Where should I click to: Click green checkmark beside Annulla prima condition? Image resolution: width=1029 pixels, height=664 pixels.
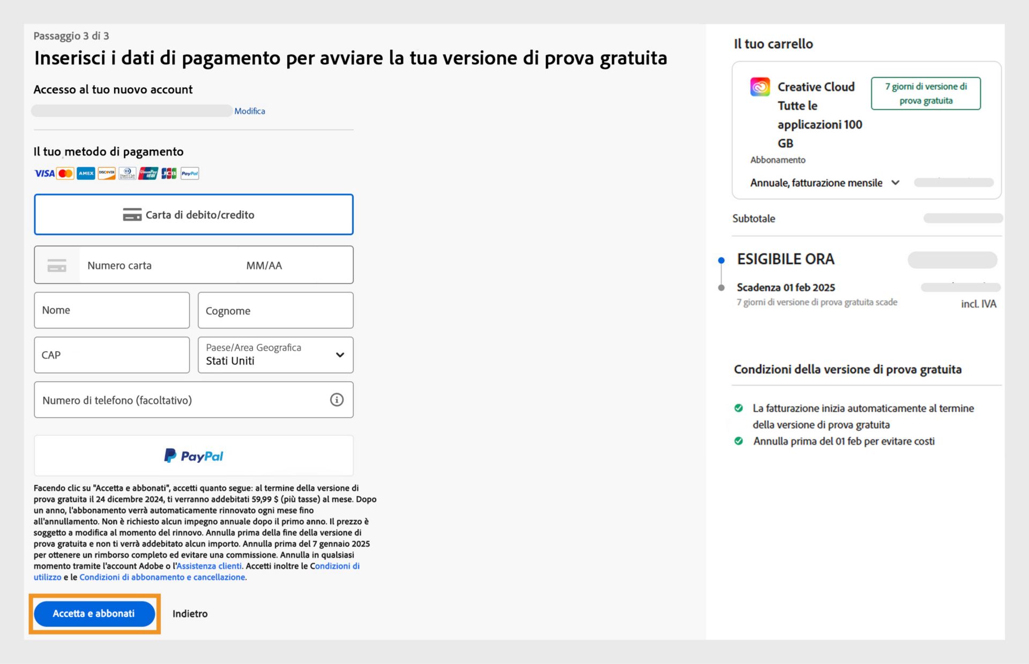739,441
